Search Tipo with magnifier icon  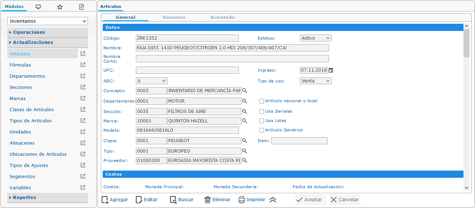click(245, 151)
